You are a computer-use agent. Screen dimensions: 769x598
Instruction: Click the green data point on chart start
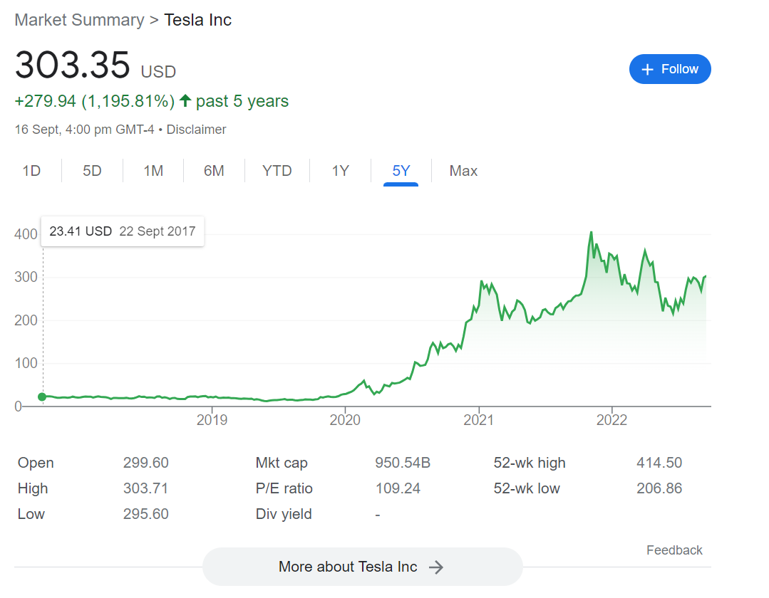click(42, 397)
